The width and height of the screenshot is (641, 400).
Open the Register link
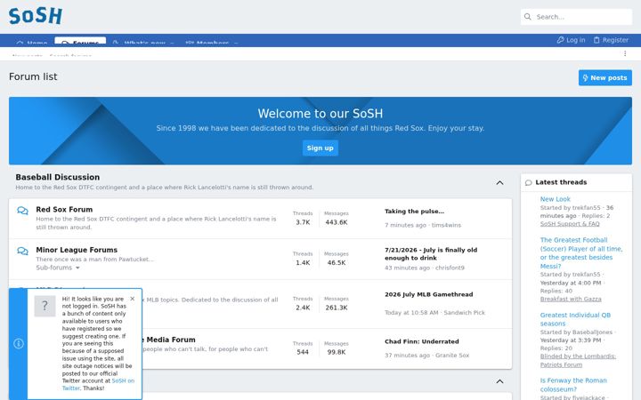[x=611, y=40]
